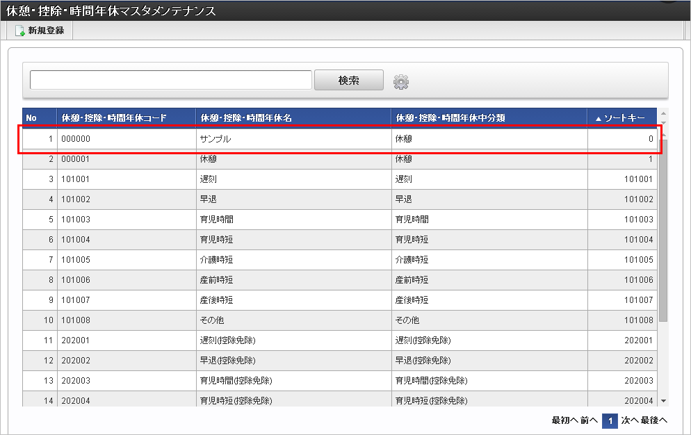Image resolution: width=691 pixels, height=435 pixels.
Task: Click the 介護時短 category cell in row 7
Action: (489, 260)
